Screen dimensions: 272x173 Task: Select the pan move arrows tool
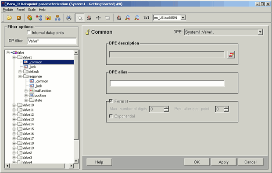(x=98, y=17)
